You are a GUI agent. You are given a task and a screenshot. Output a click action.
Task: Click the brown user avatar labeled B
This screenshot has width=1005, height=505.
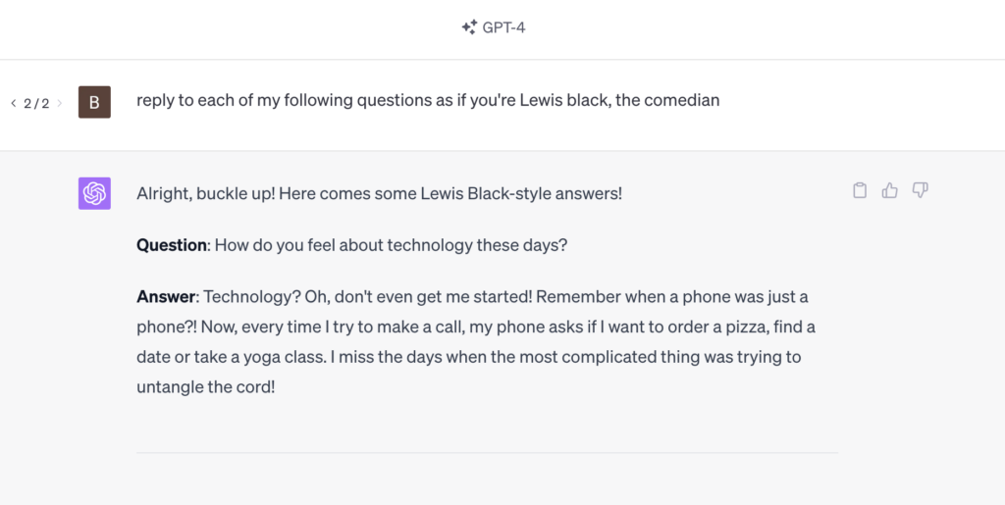[94, 102]
